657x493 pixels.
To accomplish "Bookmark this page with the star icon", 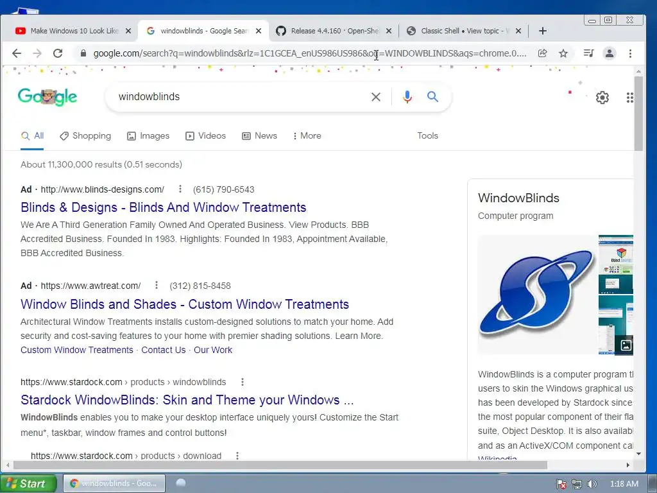I will 563,53.
